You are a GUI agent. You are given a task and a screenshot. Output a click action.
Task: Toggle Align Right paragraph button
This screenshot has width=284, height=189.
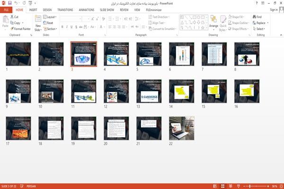pos(119,27)
